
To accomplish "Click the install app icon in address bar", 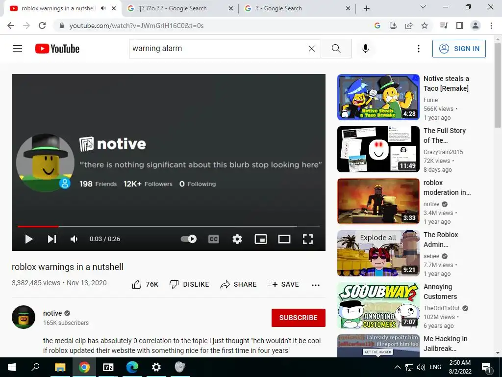I will point(393,26).
